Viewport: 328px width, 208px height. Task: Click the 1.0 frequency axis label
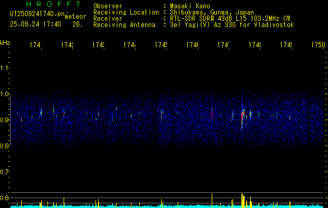pos(4,94)
